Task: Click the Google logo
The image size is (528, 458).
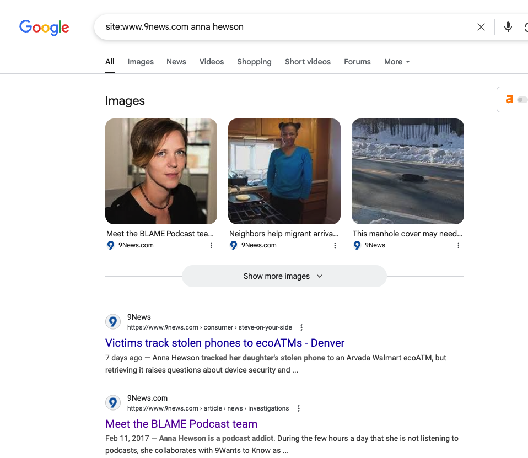Action: tap(44, 27)
